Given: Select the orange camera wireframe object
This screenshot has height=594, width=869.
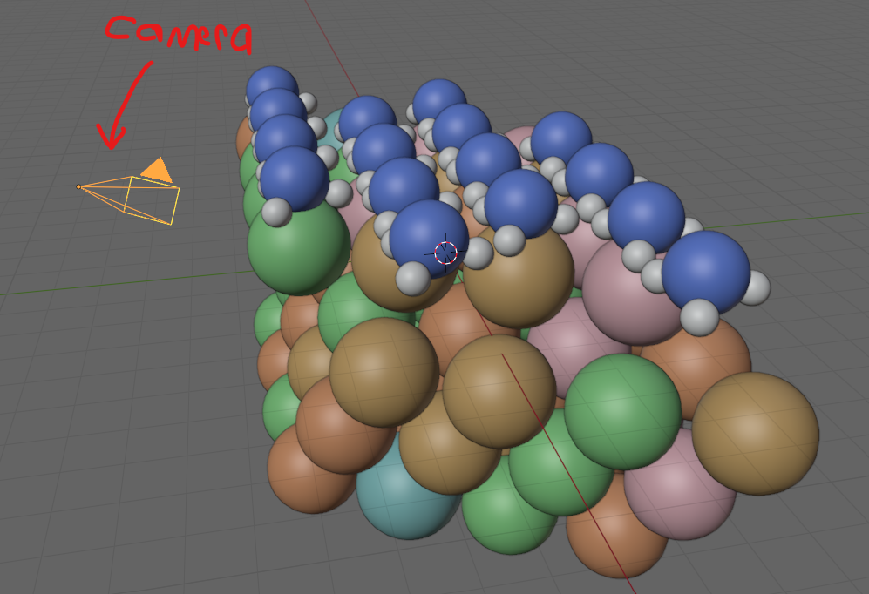Looking at the screenshot, I should [x=129, y=192].
